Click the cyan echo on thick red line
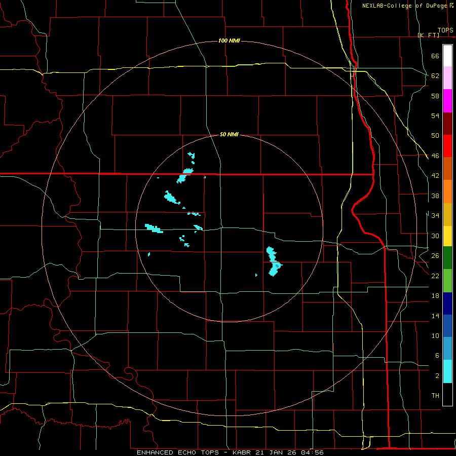The width and height of the screenshot is (456, 456). (x=184, y=176)
